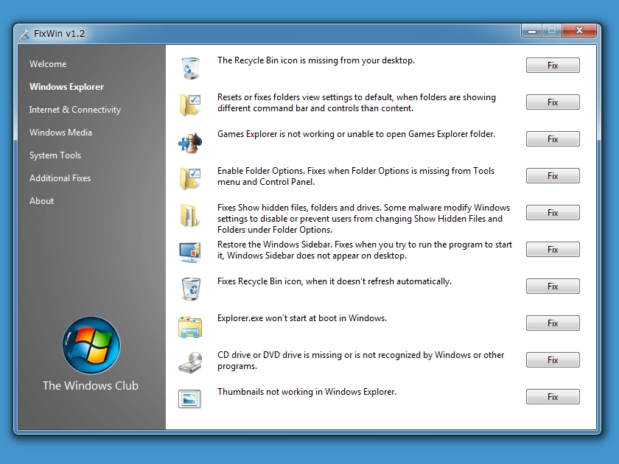The height and width of the screenshot is (464, 619).
Task: Show Additional Fixes
Action: pos(60,178)
